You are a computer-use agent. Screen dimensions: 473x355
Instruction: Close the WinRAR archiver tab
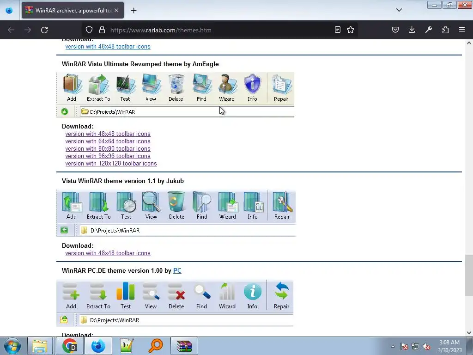coord(116,10)
